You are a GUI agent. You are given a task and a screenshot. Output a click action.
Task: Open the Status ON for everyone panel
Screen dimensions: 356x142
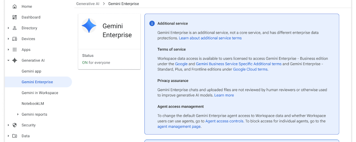pos(109,59)
